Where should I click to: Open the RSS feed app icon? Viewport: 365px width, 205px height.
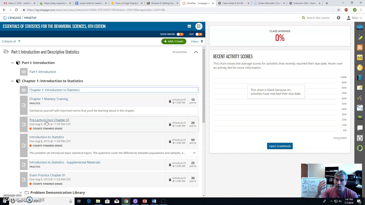tap(360, 48)
